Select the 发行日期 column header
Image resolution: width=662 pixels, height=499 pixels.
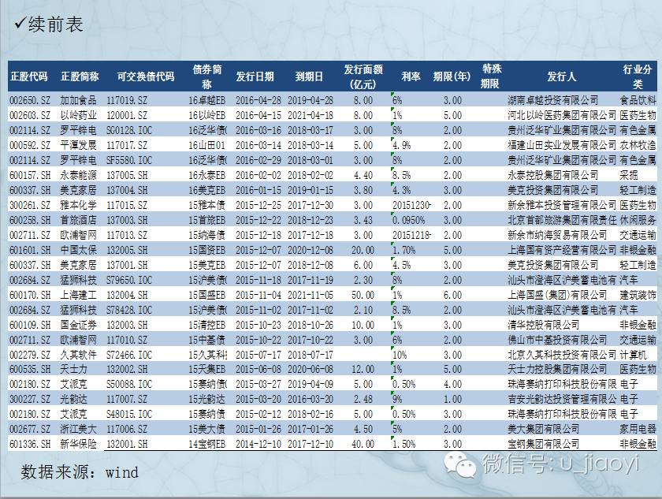point(255,76)
